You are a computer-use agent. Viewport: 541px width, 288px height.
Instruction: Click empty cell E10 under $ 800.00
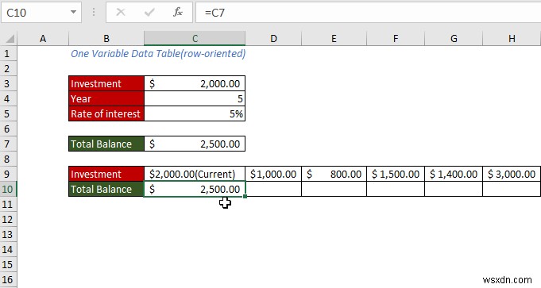click(x=334, y=189)
